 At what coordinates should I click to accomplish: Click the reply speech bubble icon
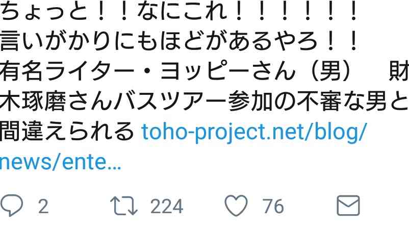pyautogui.click(x=11, y=205)
